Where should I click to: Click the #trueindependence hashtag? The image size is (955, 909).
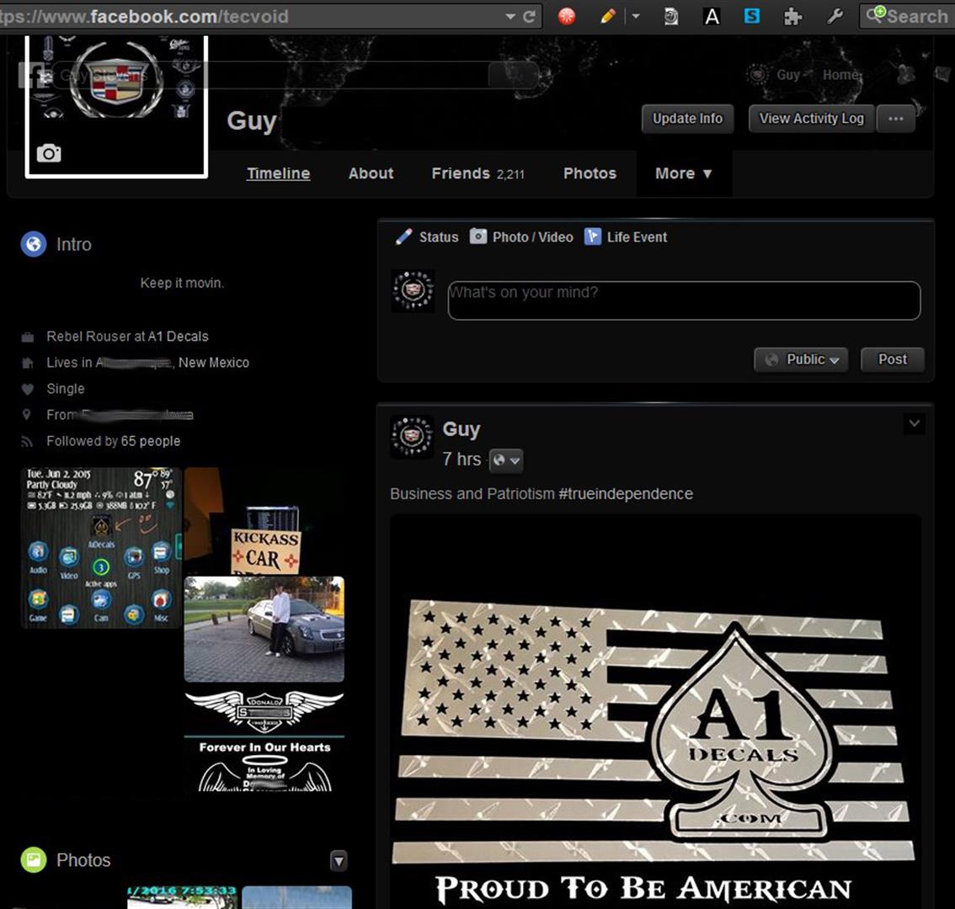click(626, 494)
